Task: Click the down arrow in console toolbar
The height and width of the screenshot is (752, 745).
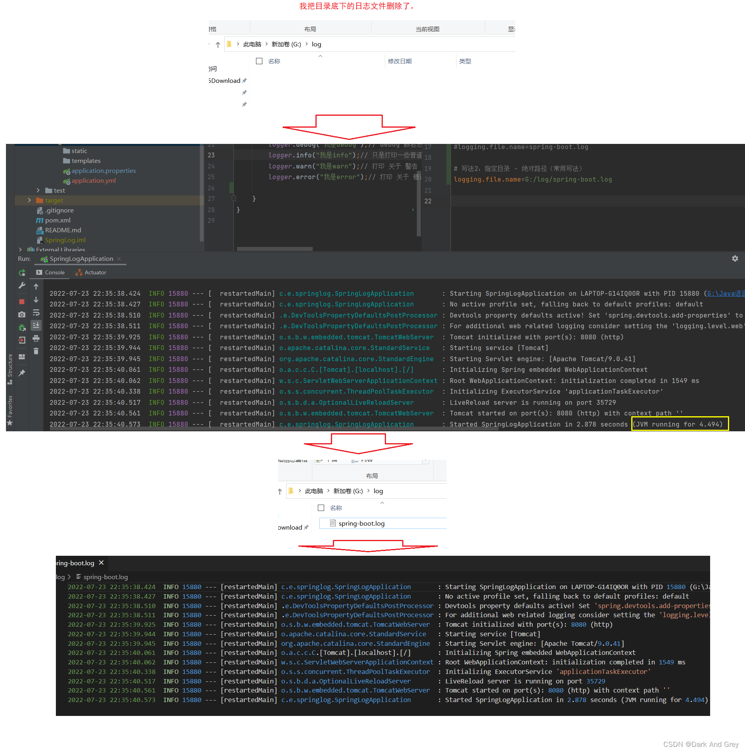Action: (x=36, y=300)
